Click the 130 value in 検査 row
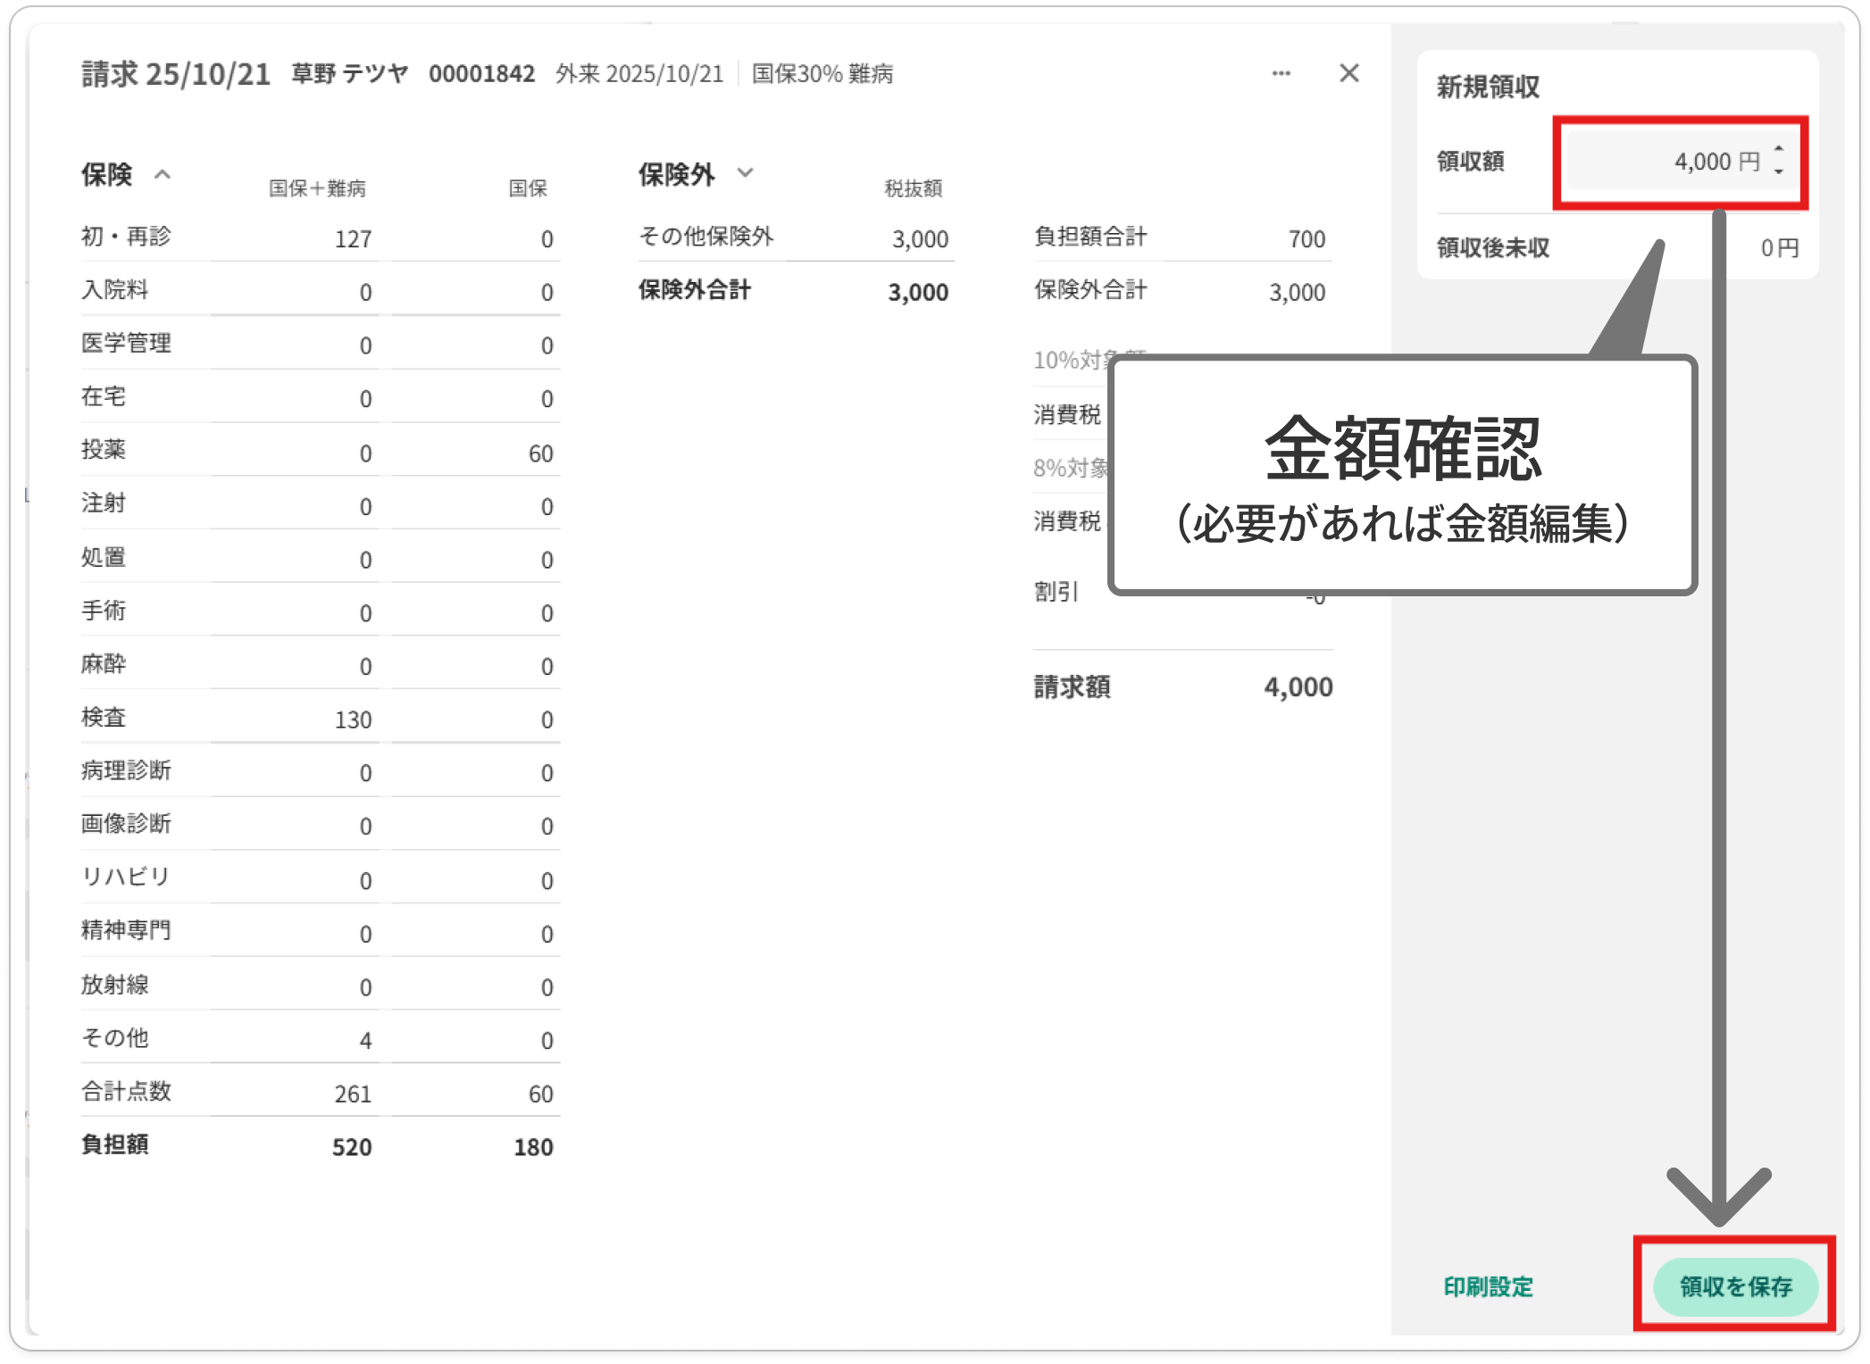 point(353,719)
